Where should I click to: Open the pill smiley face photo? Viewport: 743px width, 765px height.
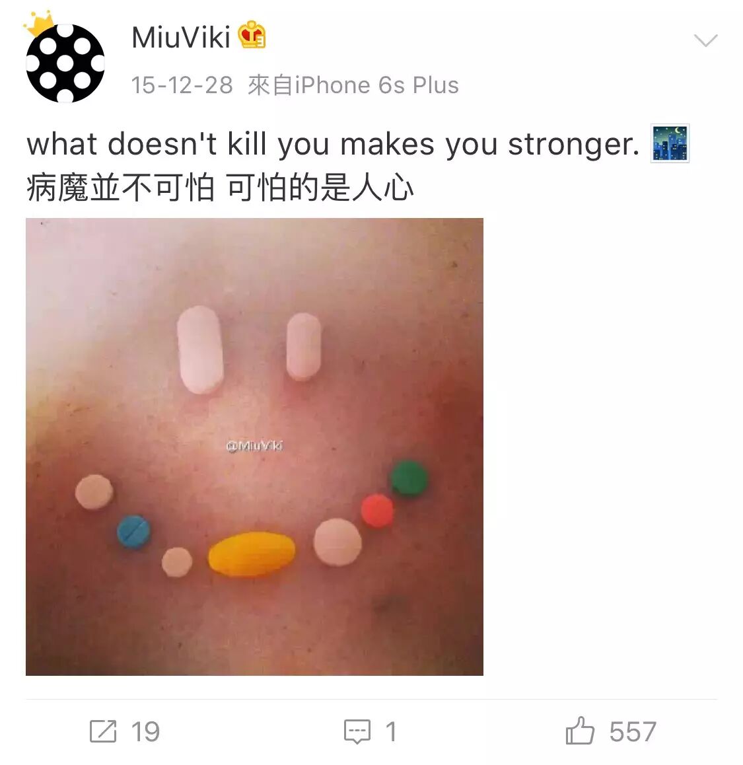point(255,447)
